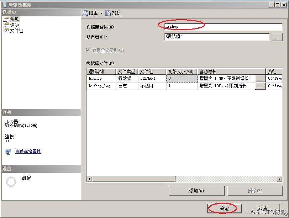This screenshot has width=289, height=218.
Task: Click the 脚本 script icon in toolbar
Action: 85,13
